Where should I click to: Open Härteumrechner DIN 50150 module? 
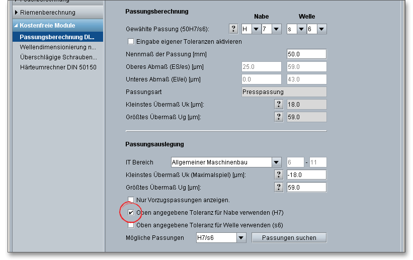58,67
